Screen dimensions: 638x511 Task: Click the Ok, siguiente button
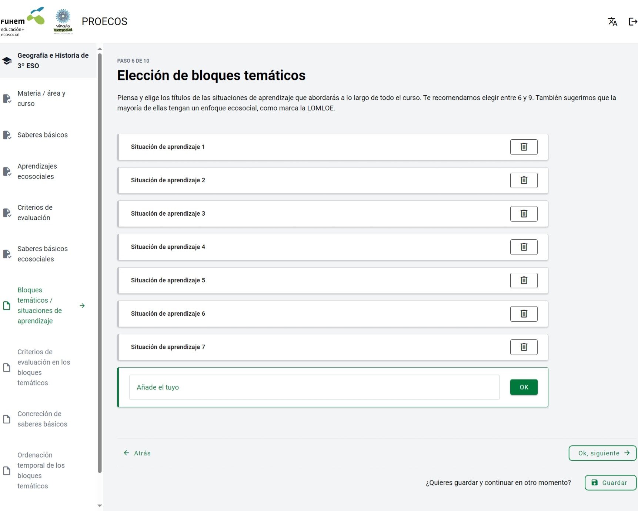(602, 453)
